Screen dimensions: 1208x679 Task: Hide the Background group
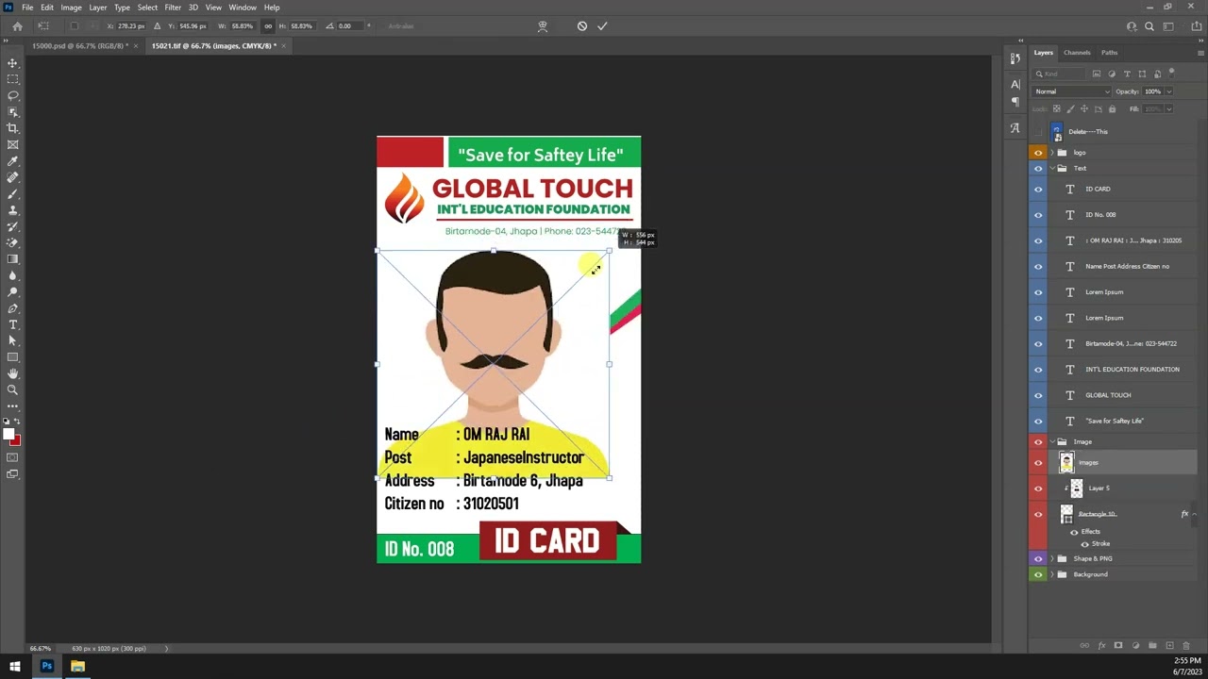(x=1038, y=574)
